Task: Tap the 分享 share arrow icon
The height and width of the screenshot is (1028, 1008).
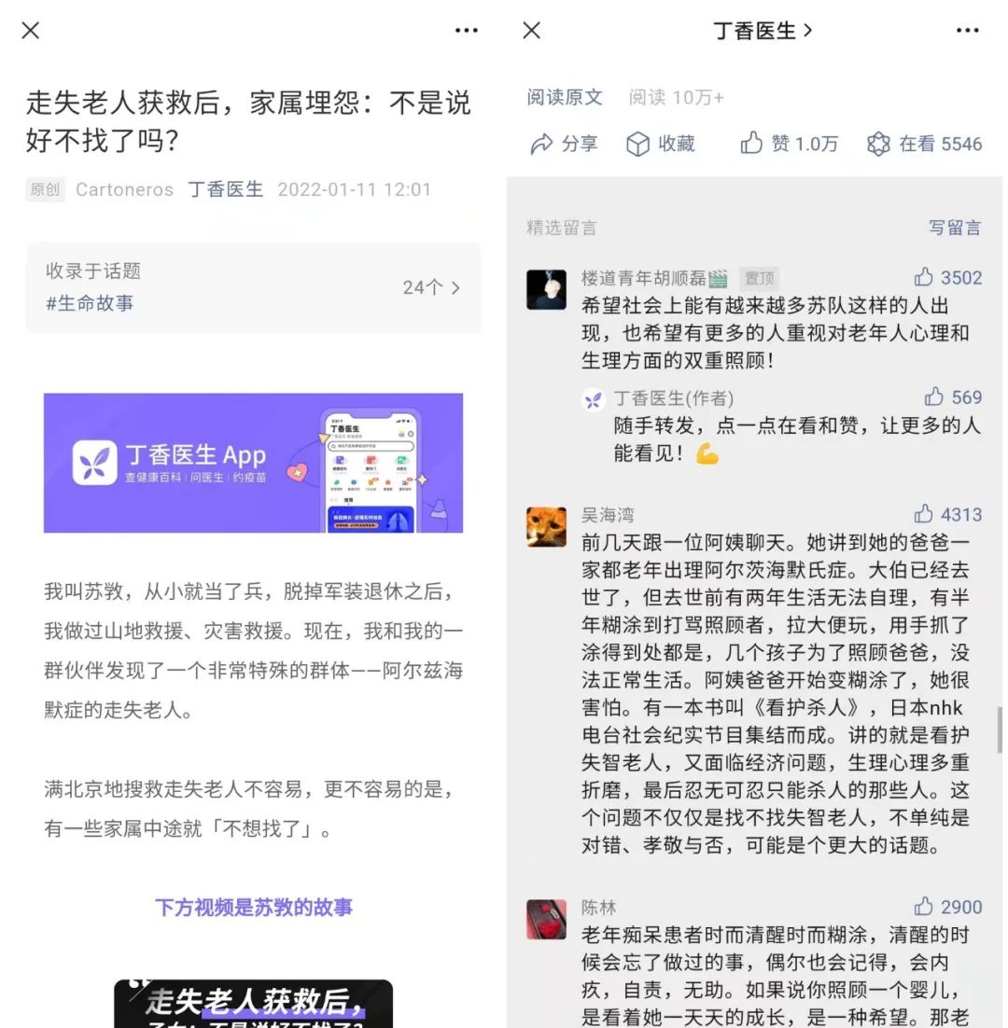Action: [541, 144]
